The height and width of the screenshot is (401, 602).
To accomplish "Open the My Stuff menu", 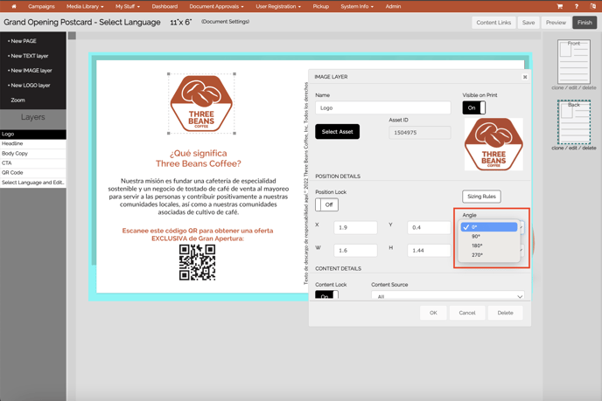I will 128,6.
